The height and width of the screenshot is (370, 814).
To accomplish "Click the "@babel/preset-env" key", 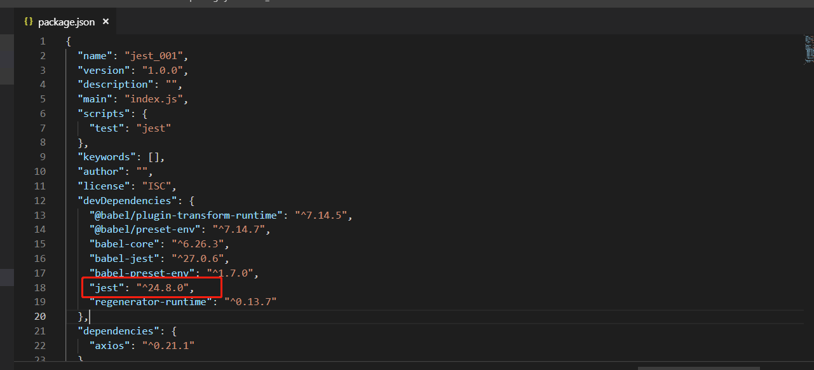I will click(145, 230).
